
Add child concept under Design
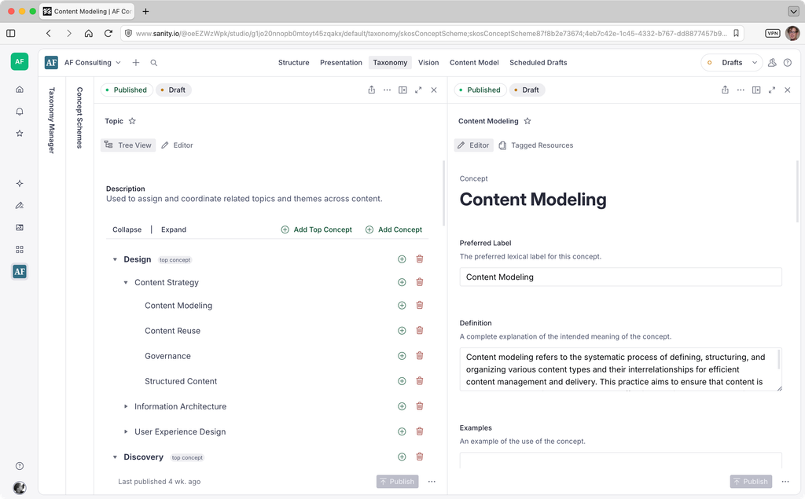tap(402, 259)
